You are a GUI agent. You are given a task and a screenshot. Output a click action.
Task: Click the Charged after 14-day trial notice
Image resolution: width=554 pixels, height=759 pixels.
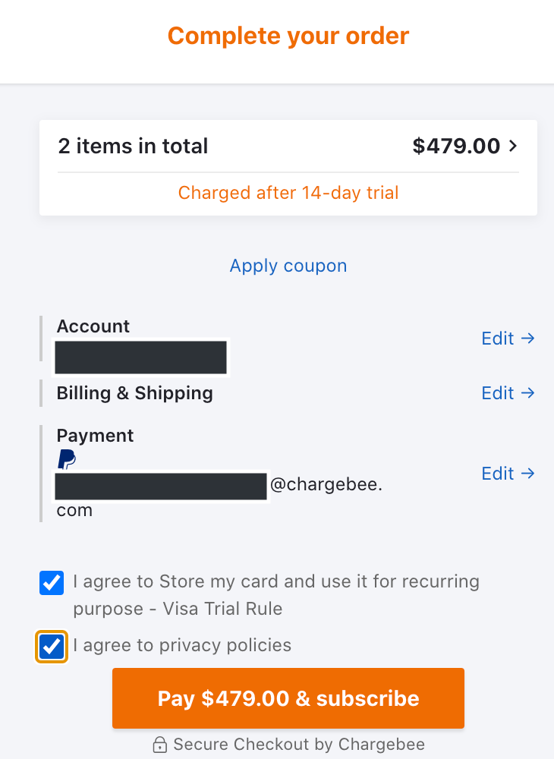coord(288,193)
